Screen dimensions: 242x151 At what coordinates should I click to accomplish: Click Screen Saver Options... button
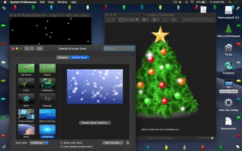coord(95,123)
